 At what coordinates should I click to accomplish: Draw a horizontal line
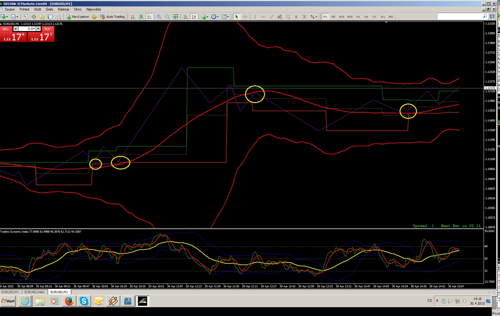pyautogui.click(x=263, y=17)
